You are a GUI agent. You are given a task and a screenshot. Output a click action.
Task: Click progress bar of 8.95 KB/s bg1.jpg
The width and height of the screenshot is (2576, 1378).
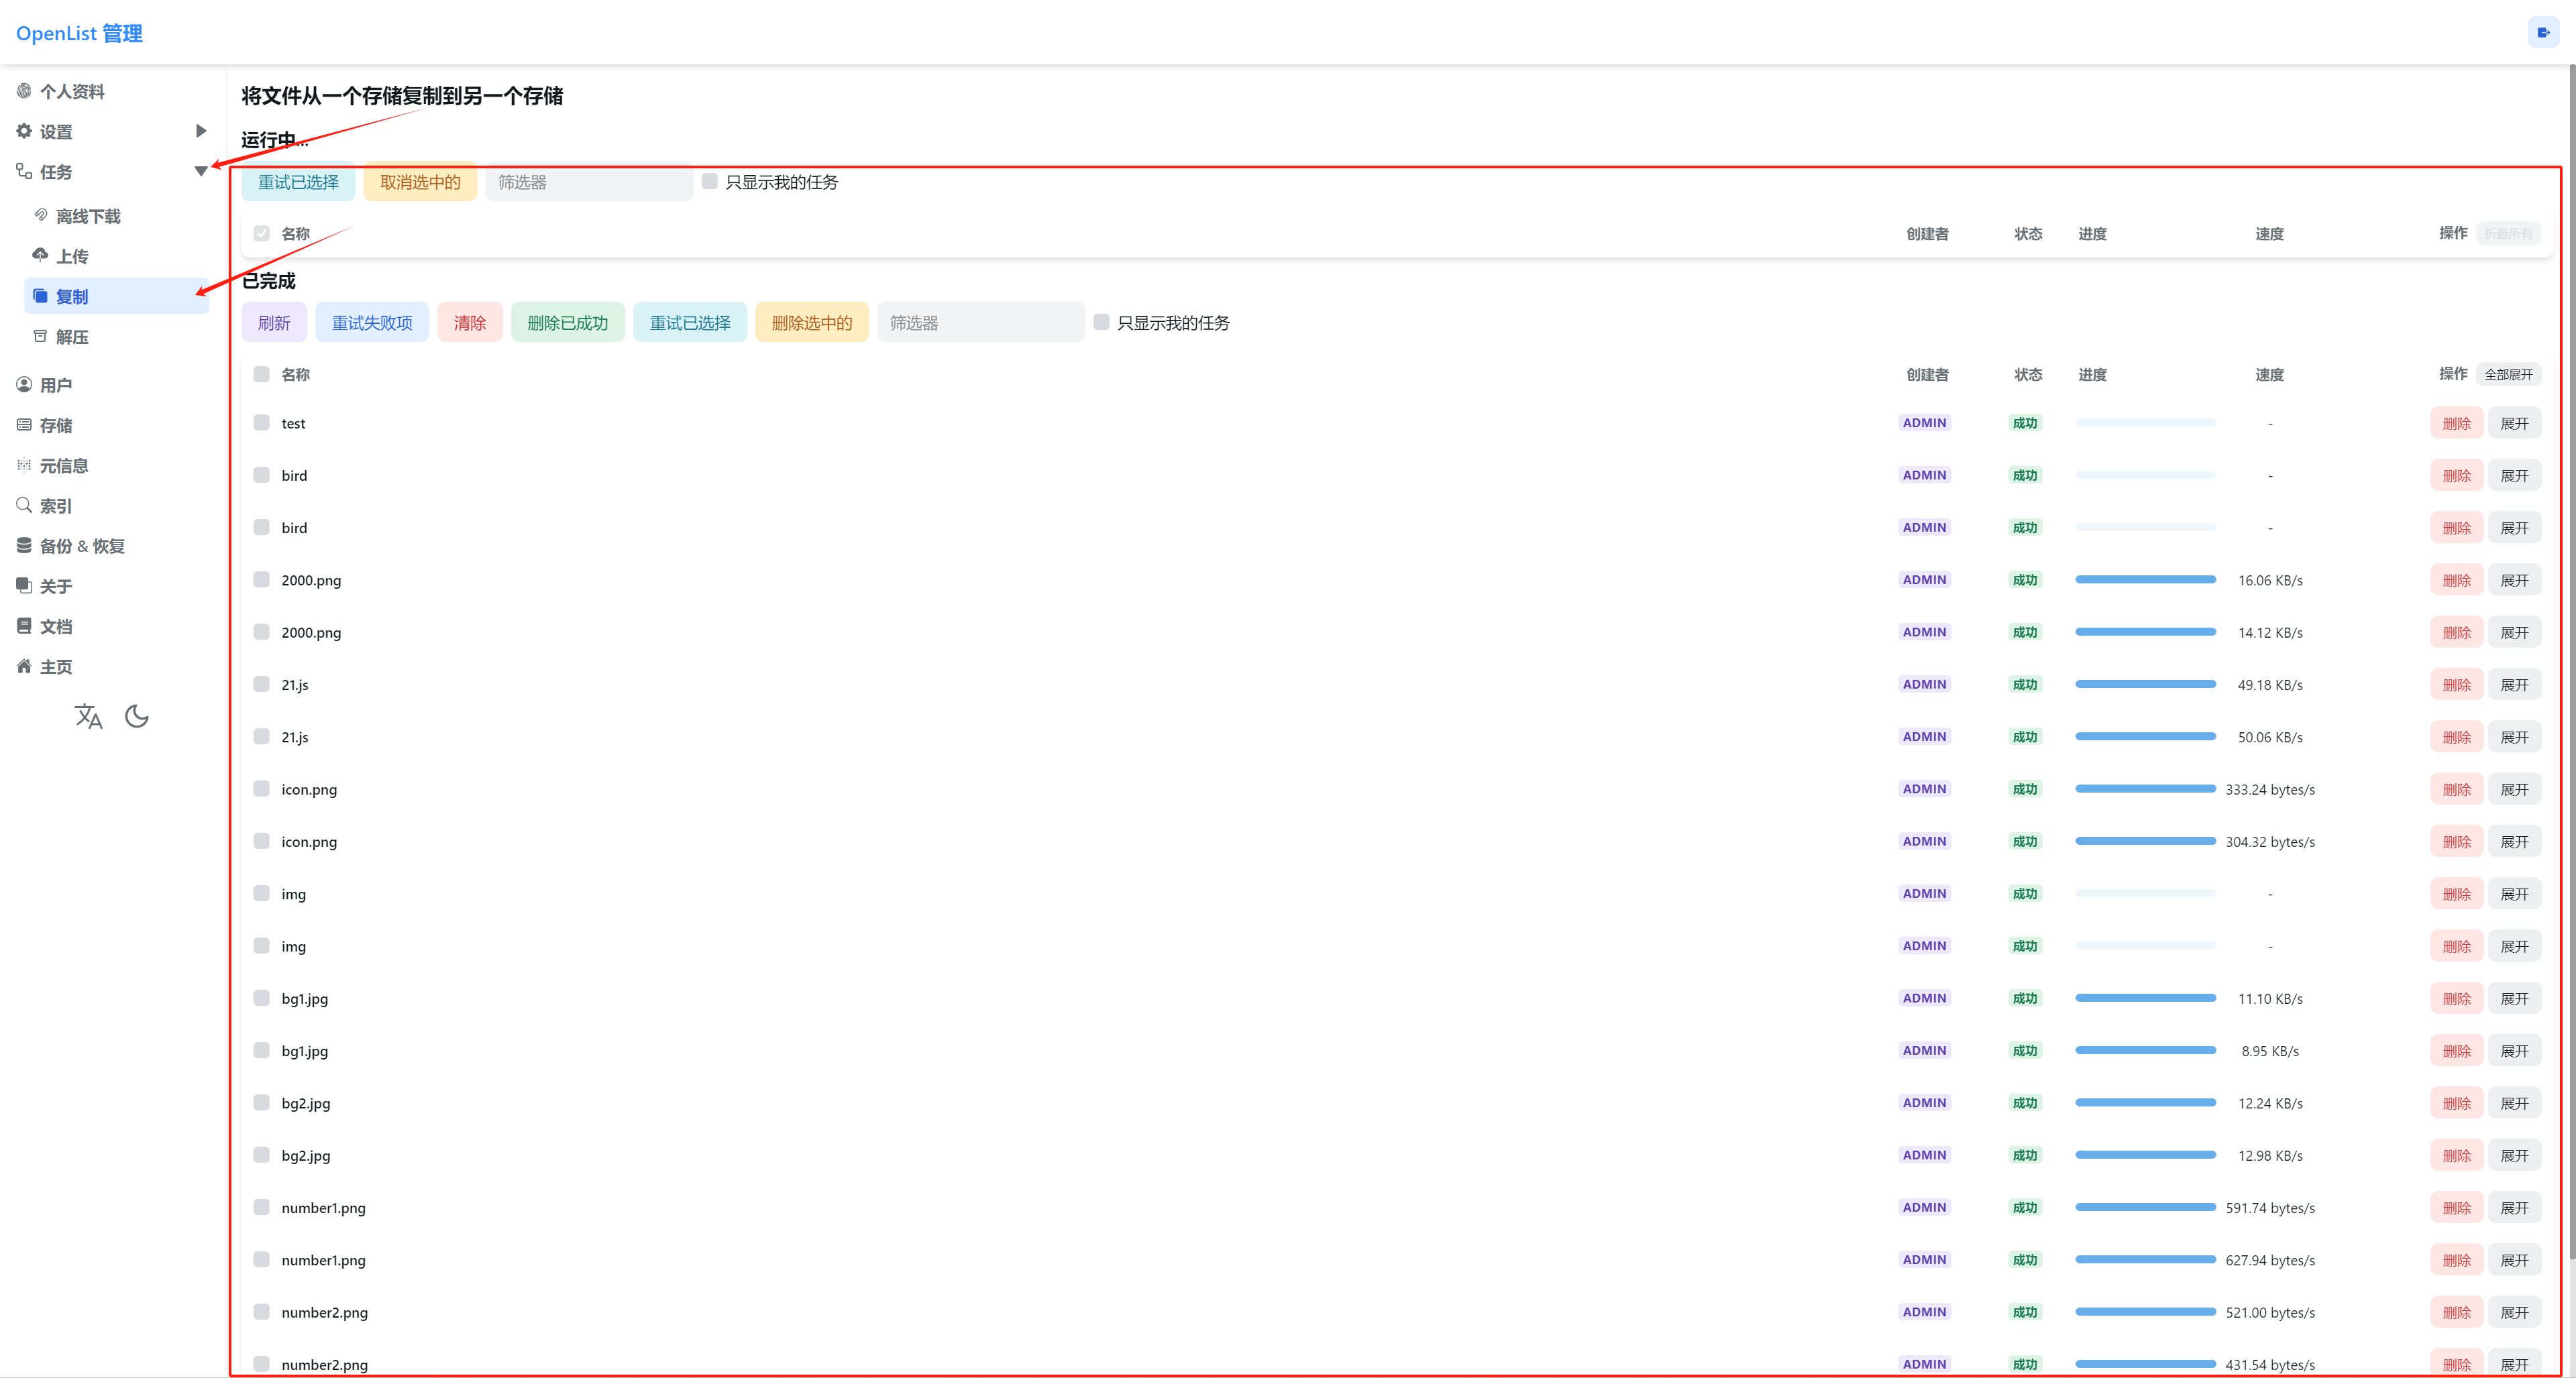[x=2145, y=1050]
